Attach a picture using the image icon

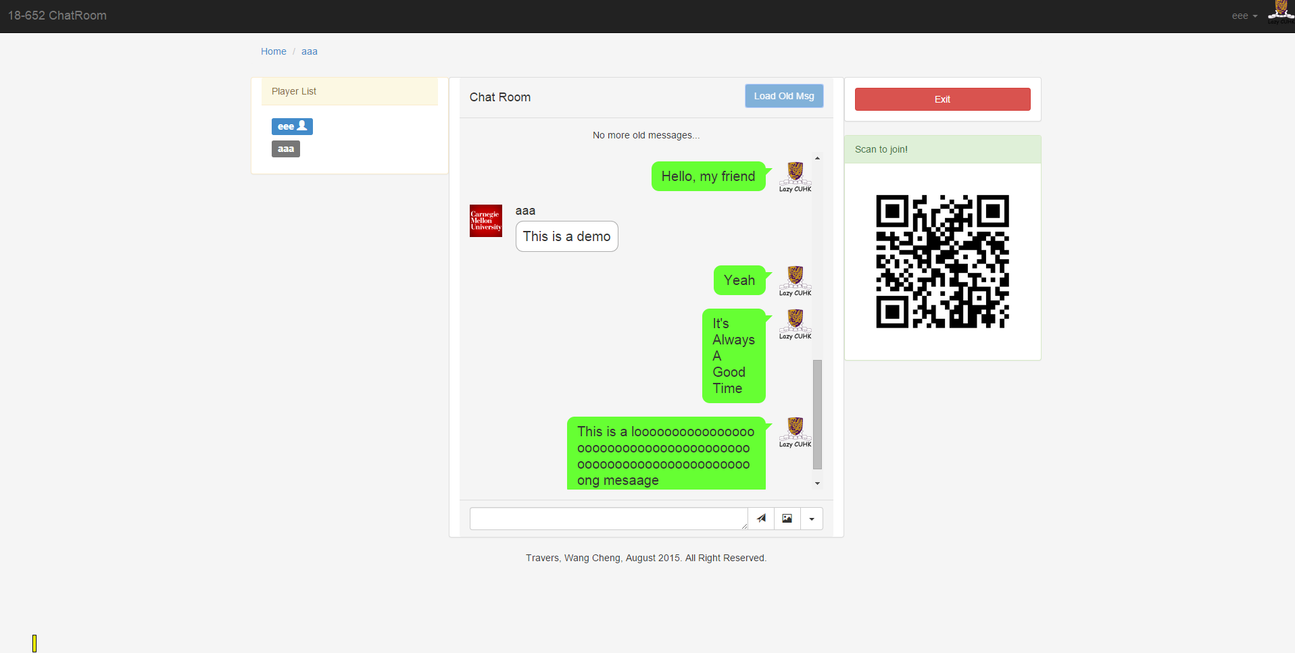(x=787, y=519)
